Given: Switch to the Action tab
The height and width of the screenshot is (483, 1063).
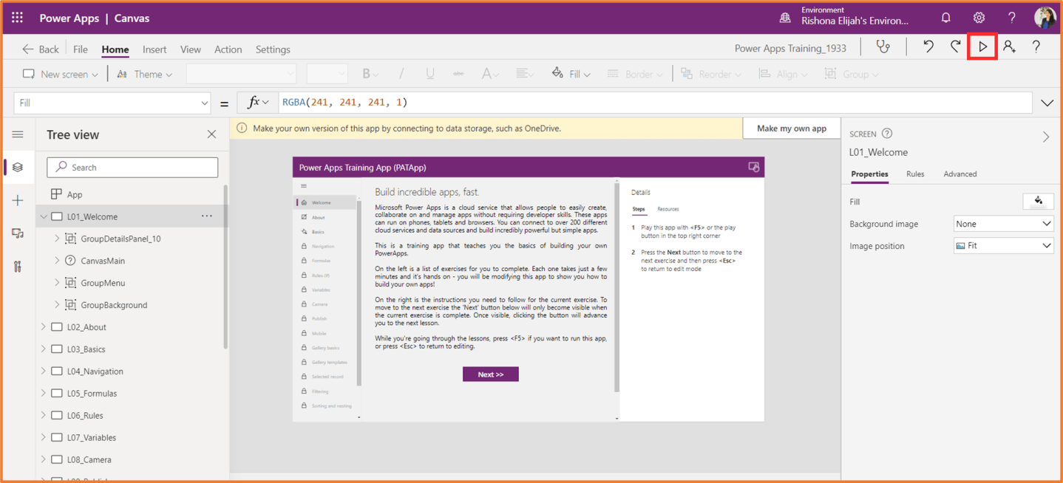Looking at the screenshot, I should [228, 49].
